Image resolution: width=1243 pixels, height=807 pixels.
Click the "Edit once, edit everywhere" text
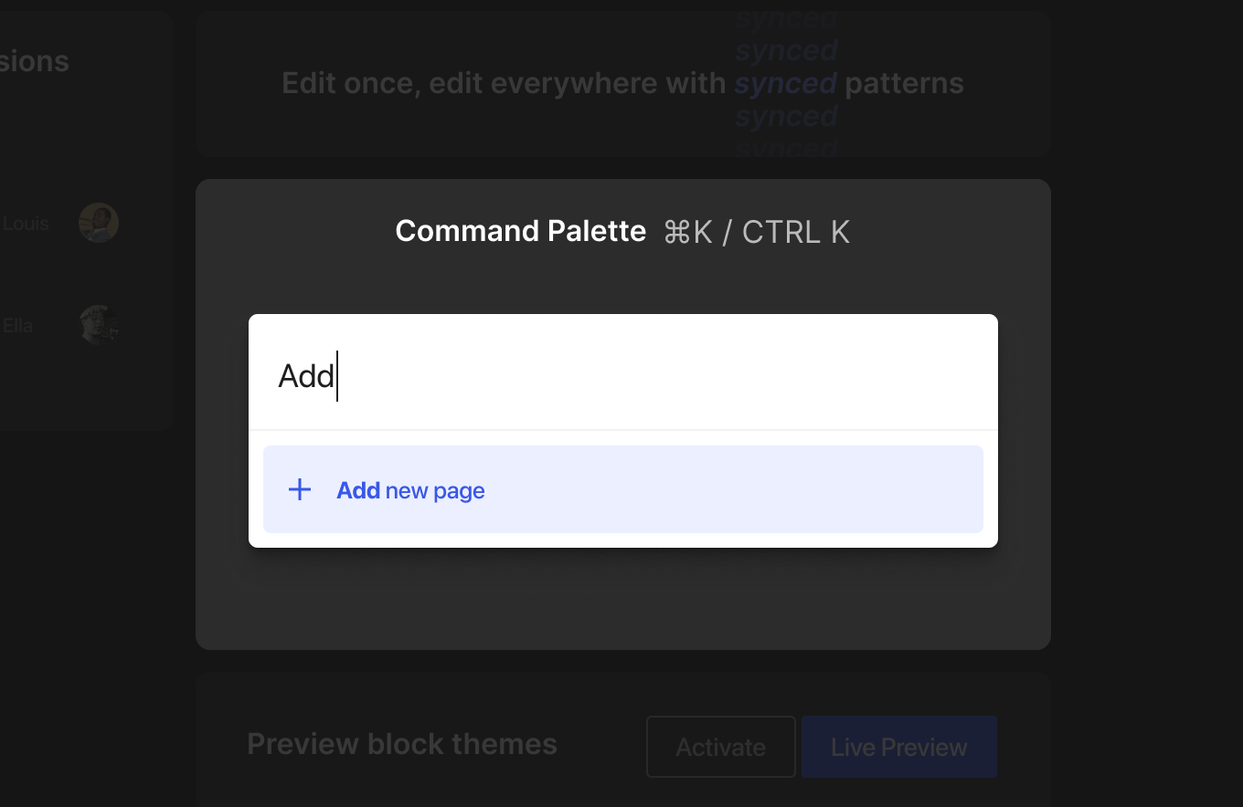coord(503,83)
